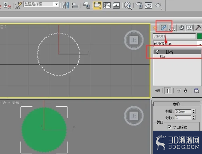Click the 分段 segments field
The height and width of the screenshot is (154, 202).
tap(183, 117)
